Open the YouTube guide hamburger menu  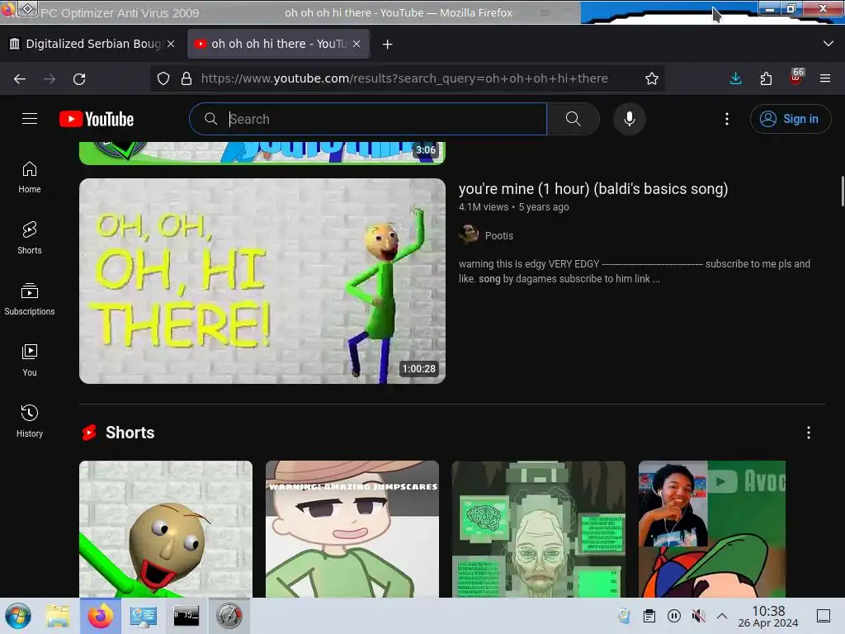tap(30, 119)
